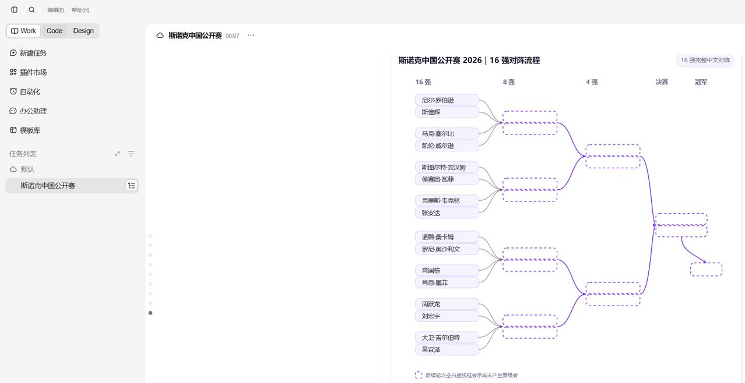Click the 任务列表 section label
The width and height of the screenshot is (745, 383).
pyautogui.click(x=23, y=154)
